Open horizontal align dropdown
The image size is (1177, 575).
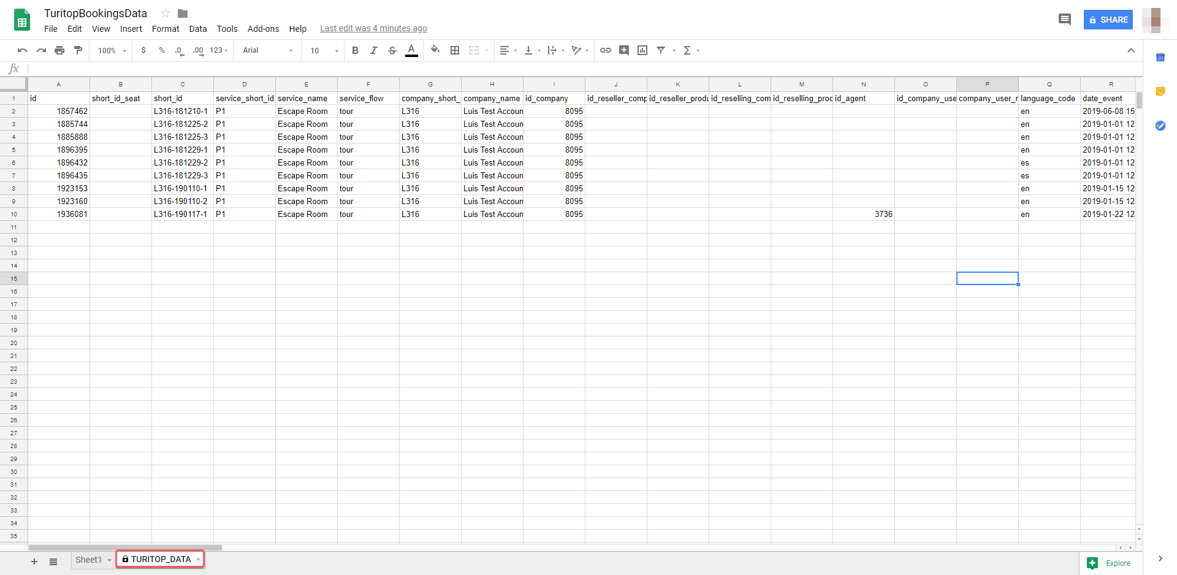pyautogui.click(x=508, y=50)
